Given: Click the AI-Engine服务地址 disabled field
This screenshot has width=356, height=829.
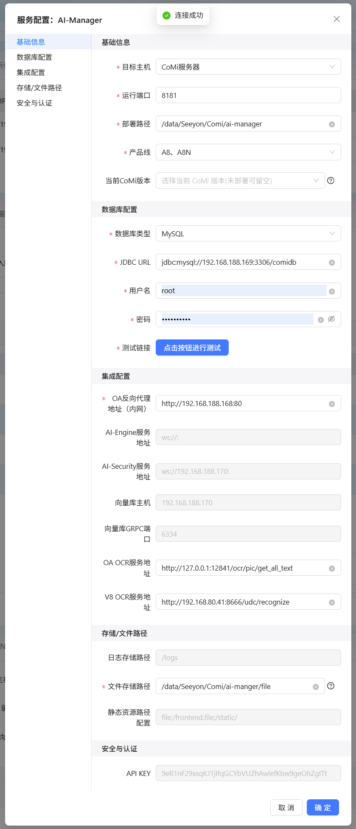Looking at the screenshot, I should (x=248, y=437).
